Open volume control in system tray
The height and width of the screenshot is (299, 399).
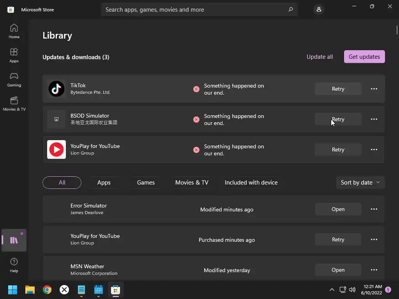coord(352,290)
